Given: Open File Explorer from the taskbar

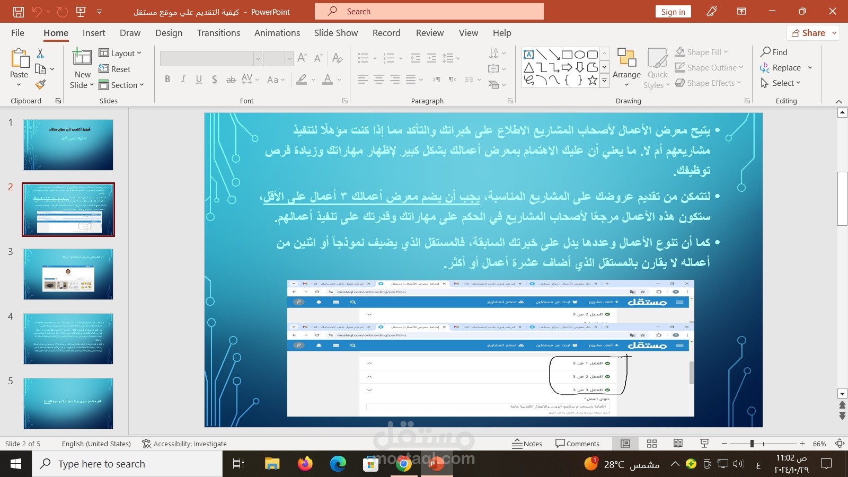Looking at the screenshot, I should tap(272, 464).
